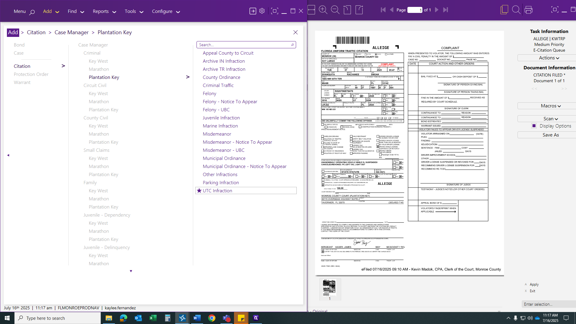The image size is (576, 324).
Task: Click the zoom out magnifier icon
Action: (335, 10)
